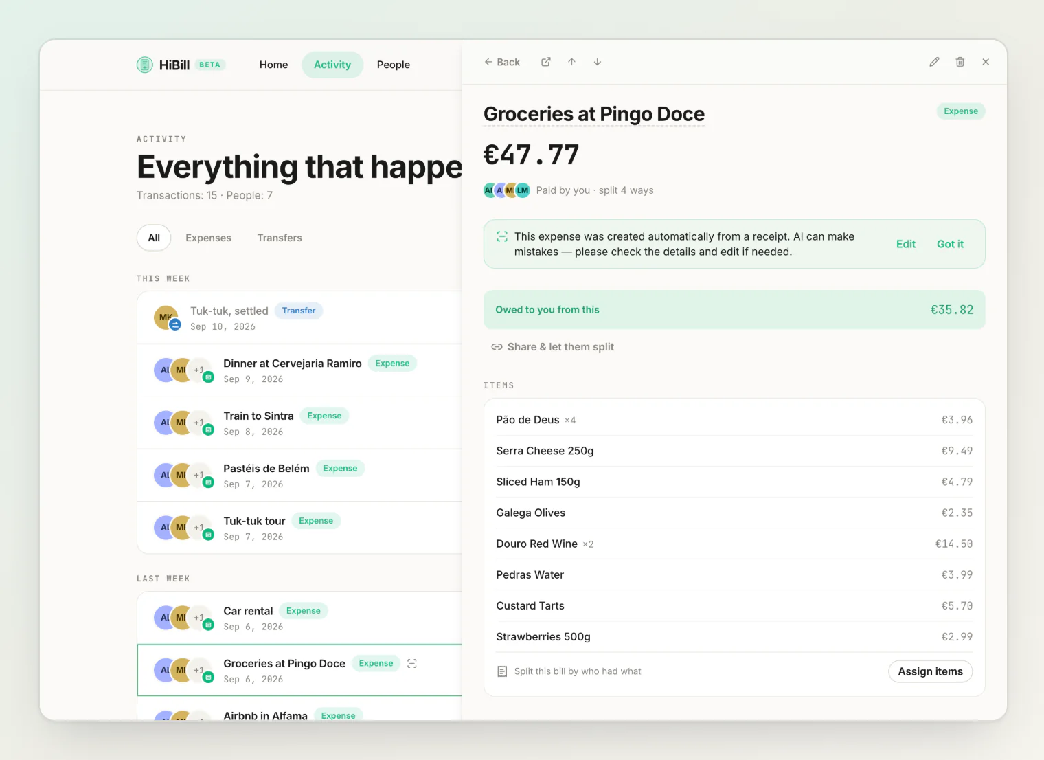Click the HiBill logo icon
Viewport: 1044px width, 760px height.
coord(144,65)
